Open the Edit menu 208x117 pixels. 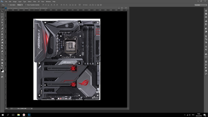[10, 2]
